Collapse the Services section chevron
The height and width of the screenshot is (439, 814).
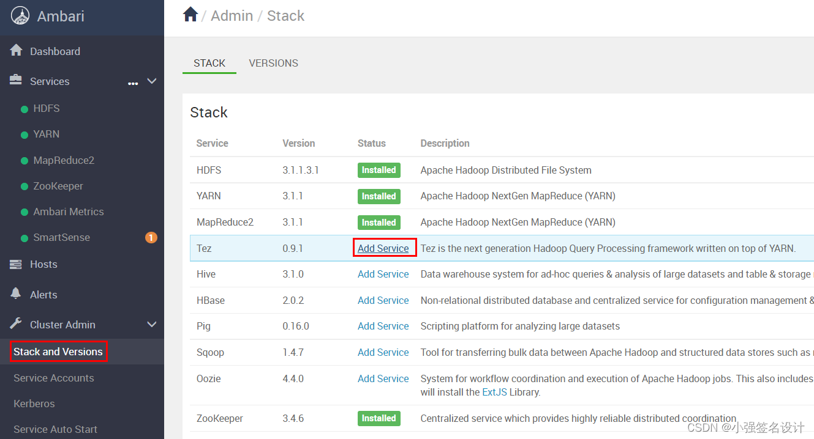(152, 81)
